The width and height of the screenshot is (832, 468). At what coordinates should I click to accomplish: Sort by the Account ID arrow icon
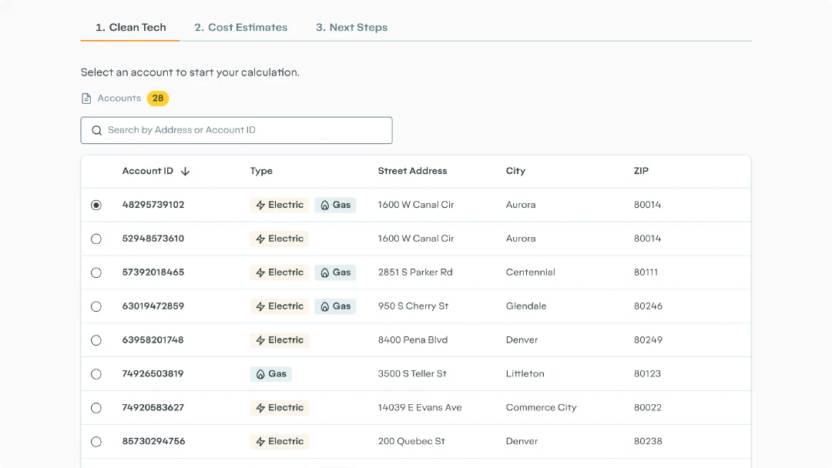[185, 171]
